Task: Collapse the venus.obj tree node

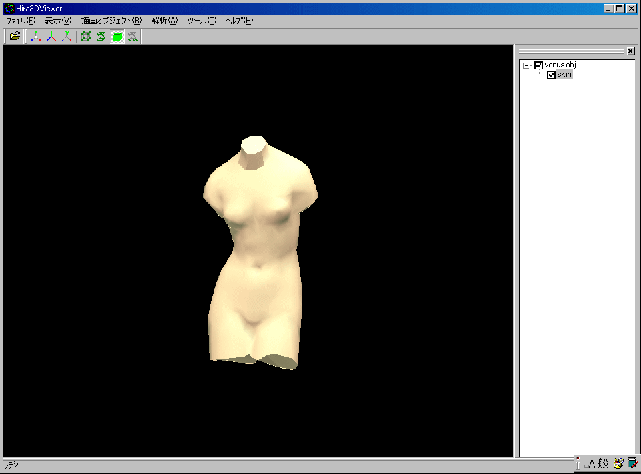Action: click(x=527, y=65)
